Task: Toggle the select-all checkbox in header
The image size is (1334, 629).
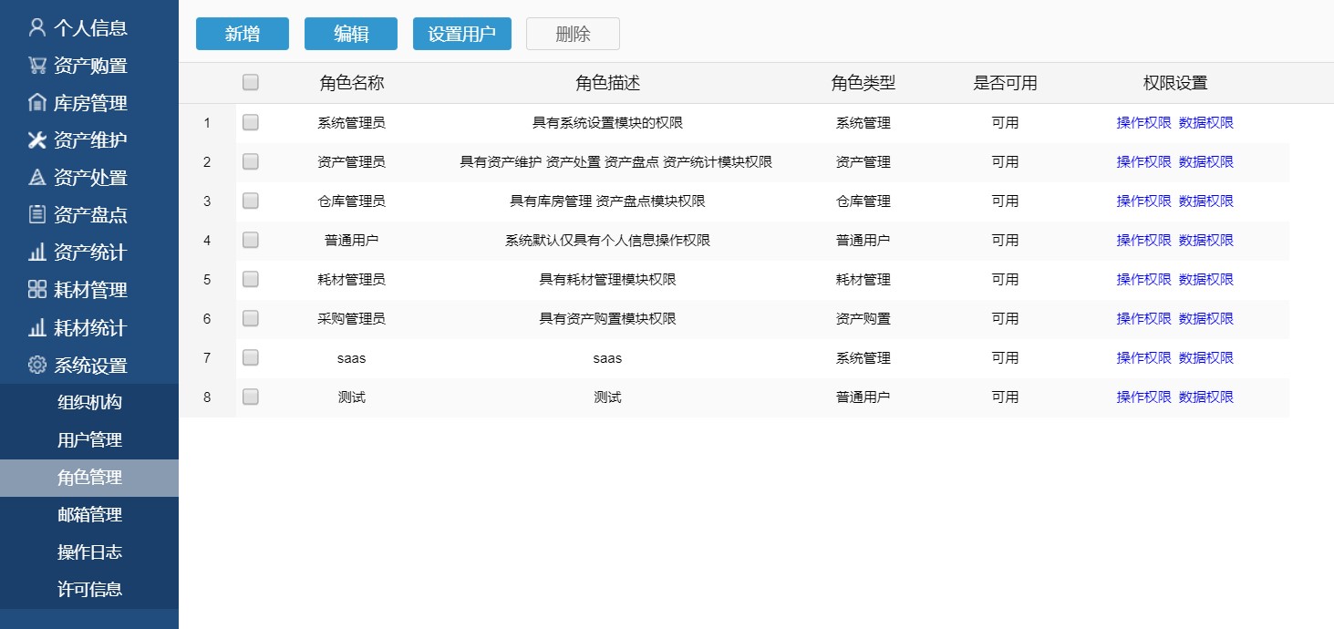Action: (x=251, y=82)
